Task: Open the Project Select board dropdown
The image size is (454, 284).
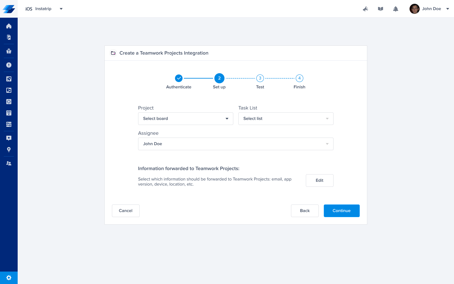Action: [x=186, y=119]
